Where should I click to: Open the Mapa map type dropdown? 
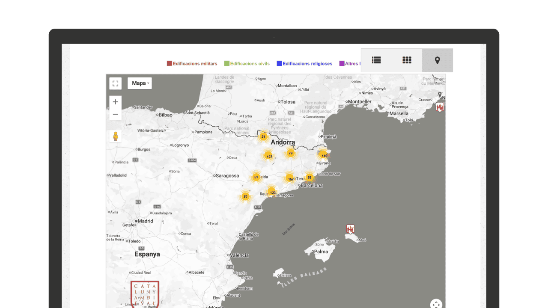click(140, 83)
